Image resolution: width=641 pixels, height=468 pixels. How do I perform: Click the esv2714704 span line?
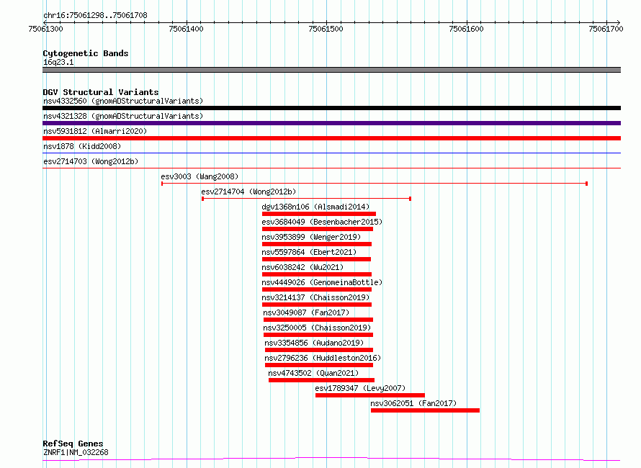click(307, 199)
